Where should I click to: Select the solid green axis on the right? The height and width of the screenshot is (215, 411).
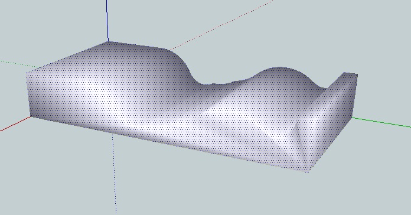coord(381,122)
